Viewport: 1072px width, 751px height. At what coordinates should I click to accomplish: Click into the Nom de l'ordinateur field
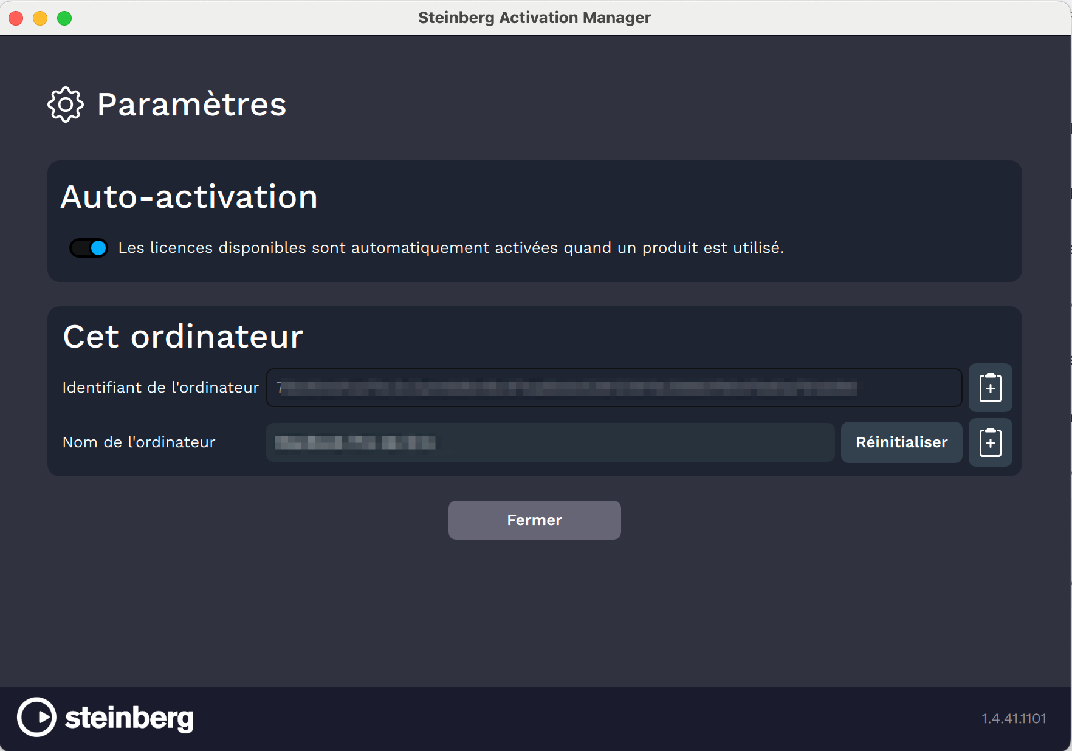[550, 442]
